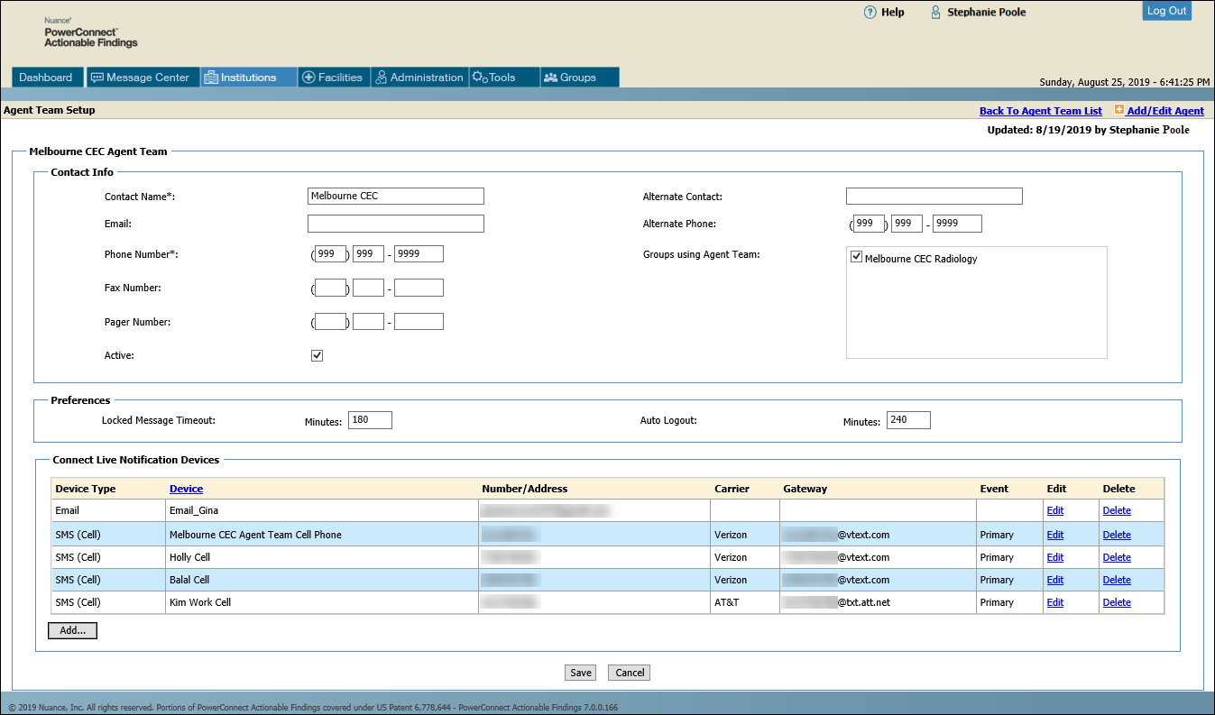Click the Add... device button
Screen dimensions: 1215x715
(x=72, y=630)
